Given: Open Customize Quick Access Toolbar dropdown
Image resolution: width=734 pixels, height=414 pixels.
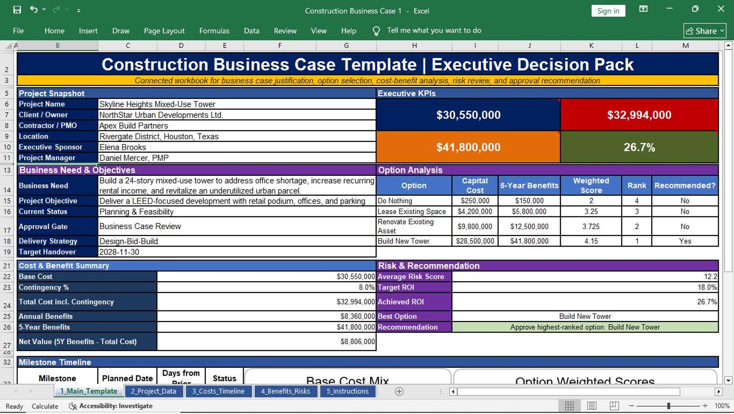Looking at the screenshot, I should [x=79, y=10].
